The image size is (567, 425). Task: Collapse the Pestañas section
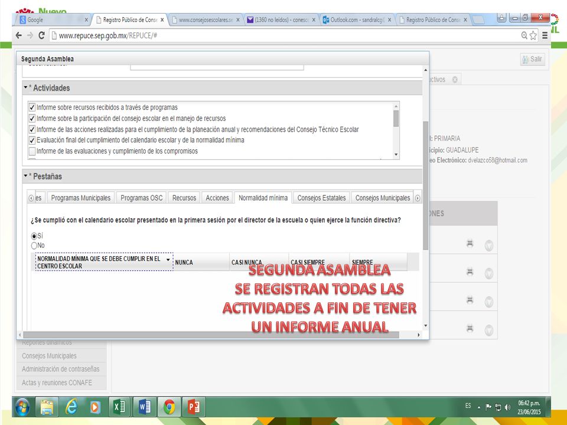tap(25, 176)
